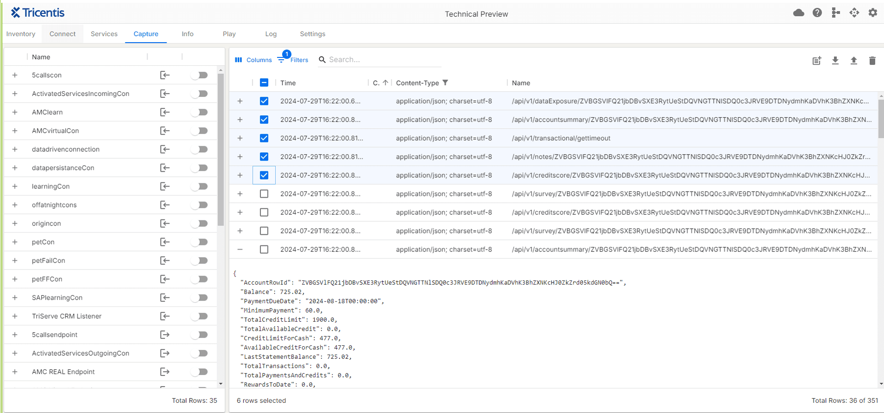Expand the dataExposure message row
This screenshot has width=884, height=413.
(240, 101)
